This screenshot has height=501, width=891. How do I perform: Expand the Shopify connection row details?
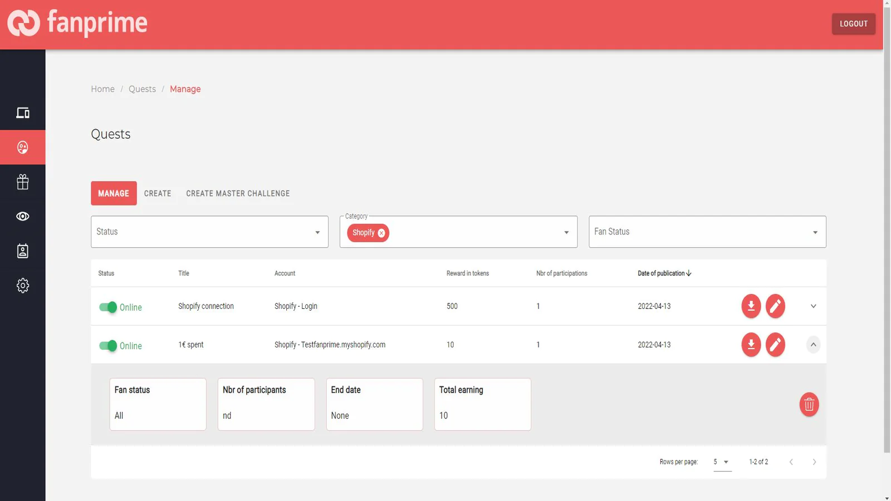[x=813, y=306]
